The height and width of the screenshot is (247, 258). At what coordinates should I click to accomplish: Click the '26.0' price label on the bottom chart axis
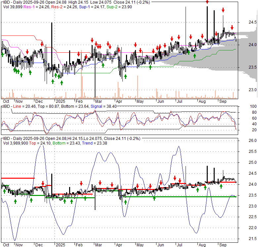pyautogui.click(x=253, y=141)
